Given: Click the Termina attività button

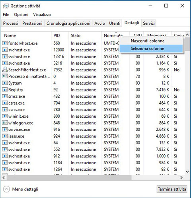Looking at the screenshot, I should pyautogui.click(x=172, y=189).
